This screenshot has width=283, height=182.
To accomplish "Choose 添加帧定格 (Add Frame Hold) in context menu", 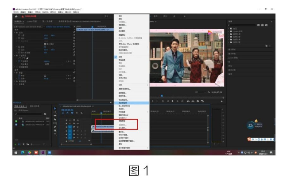I will pyautogui.click(x=123, y=102).
